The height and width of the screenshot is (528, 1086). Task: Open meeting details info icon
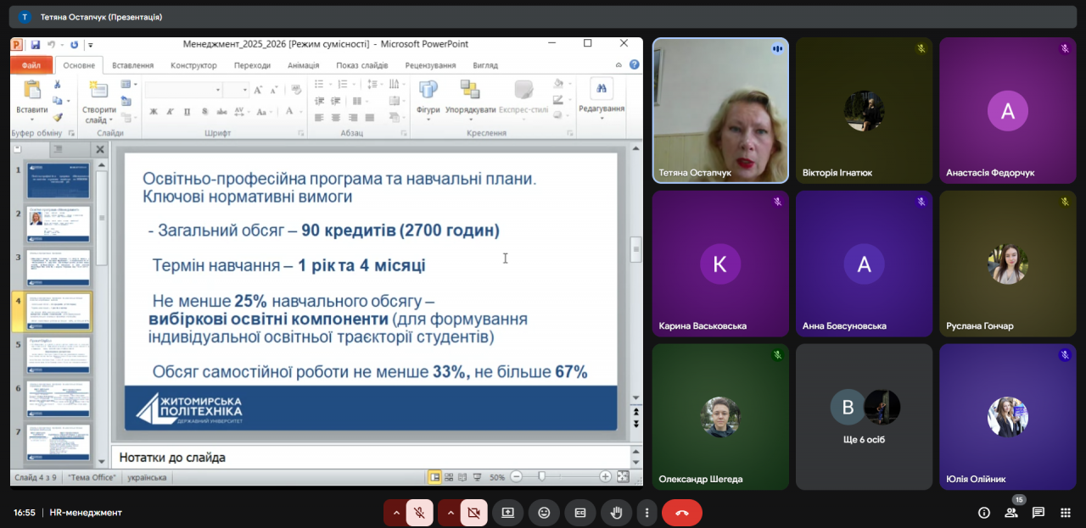click(x=984, y=513)
